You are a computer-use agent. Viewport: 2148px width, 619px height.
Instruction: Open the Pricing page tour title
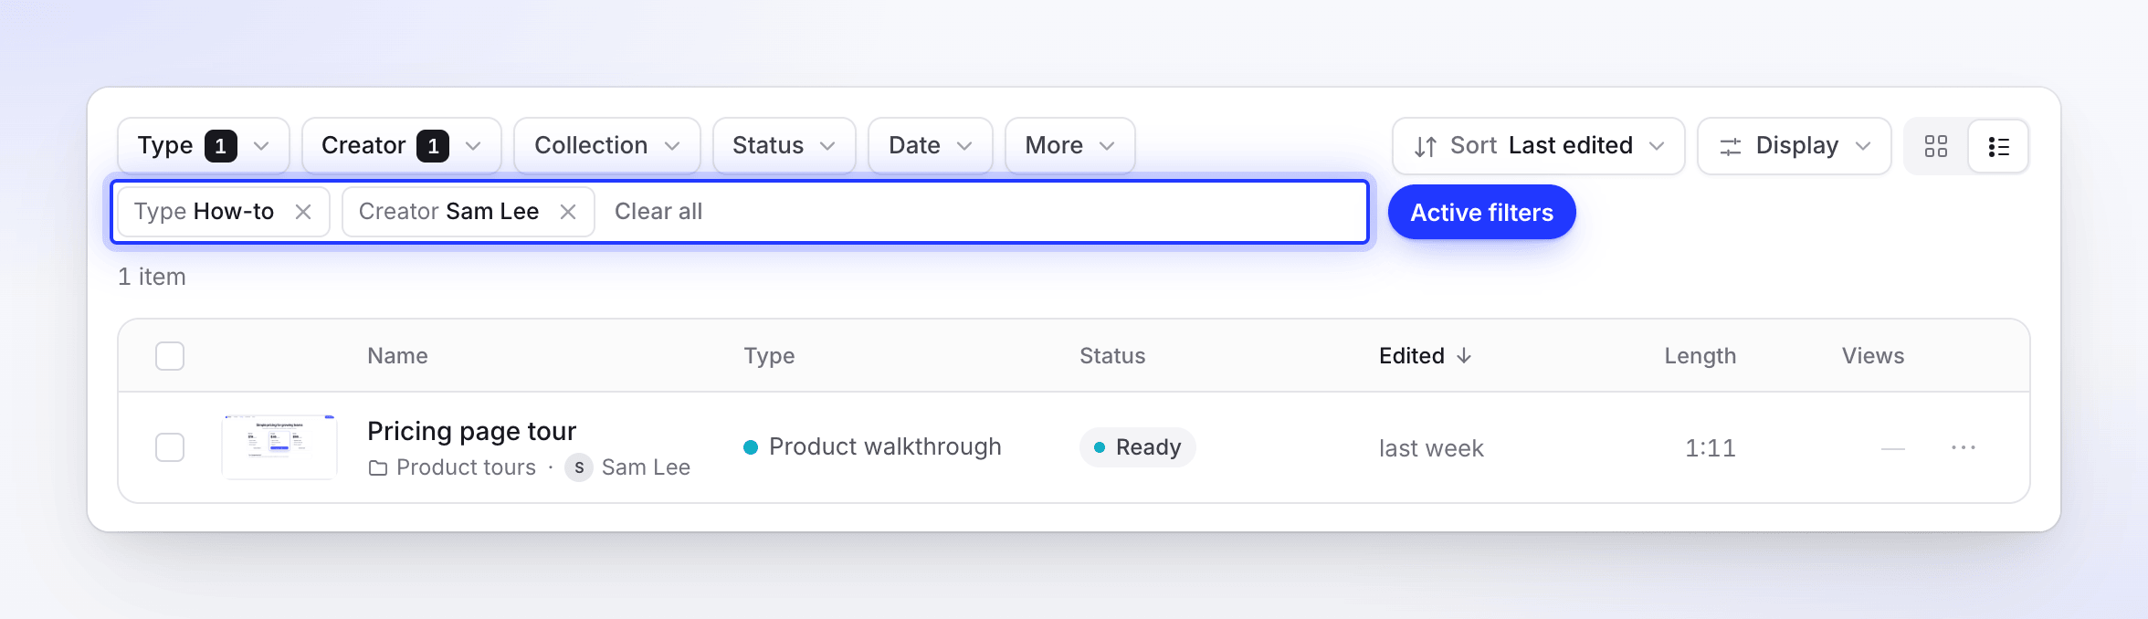[x=471, y=431]
